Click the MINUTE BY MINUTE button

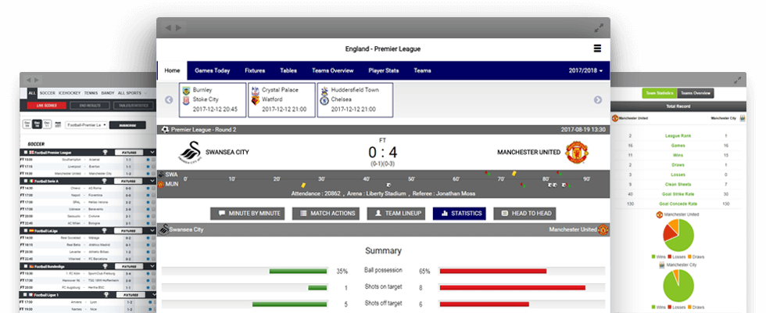pyautogui.click(x=248, y=214)
